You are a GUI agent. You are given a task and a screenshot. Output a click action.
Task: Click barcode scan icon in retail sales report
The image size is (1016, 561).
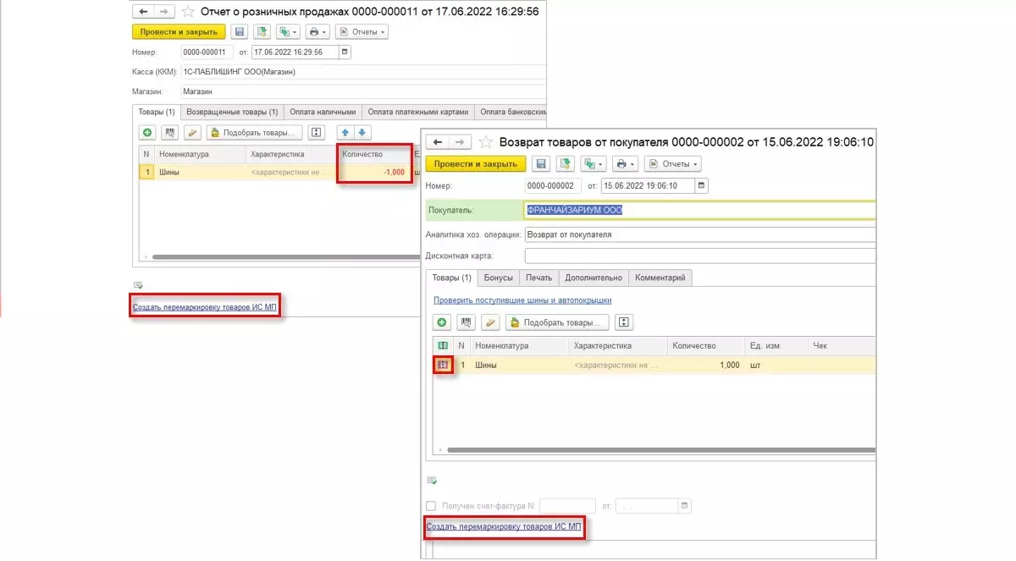(x=169, y=133)
